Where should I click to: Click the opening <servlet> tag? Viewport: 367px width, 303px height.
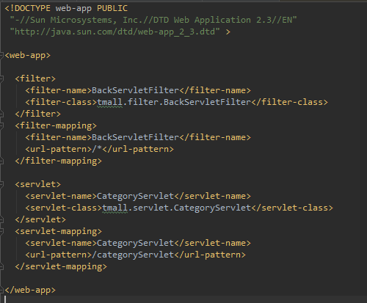pos(37,184)
